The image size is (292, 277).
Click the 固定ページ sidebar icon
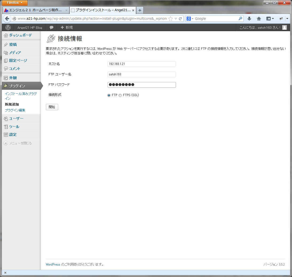click(6, 60)
